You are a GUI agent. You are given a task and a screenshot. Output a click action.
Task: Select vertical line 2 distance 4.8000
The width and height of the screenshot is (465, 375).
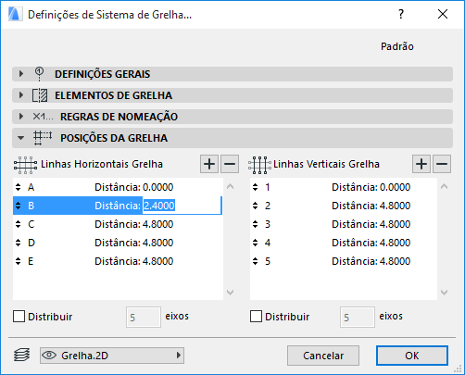(x=395, y=206)
